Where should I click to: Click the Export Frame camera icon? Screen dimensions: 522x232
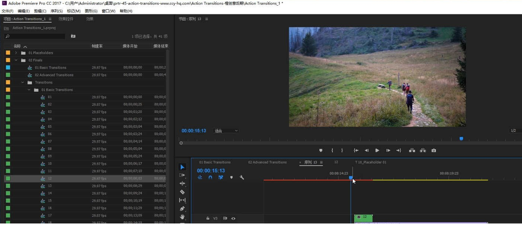[434, 150]
